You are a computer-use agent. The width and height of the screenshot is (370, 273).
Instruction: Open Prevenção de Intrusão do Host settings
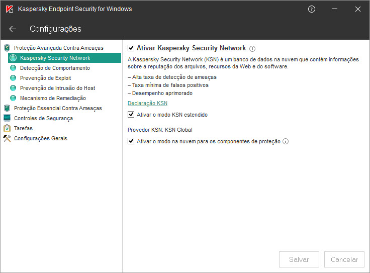(57, 88)
